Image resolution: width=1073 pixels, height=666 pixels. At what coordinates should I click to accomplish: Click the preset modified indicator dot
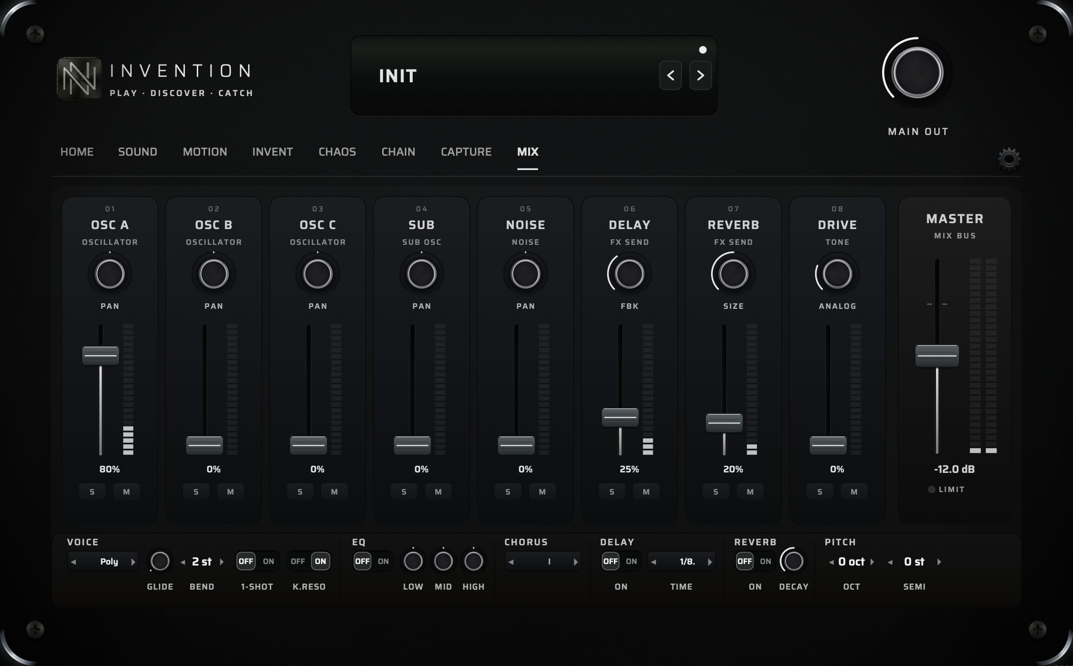tap(703, 50)
